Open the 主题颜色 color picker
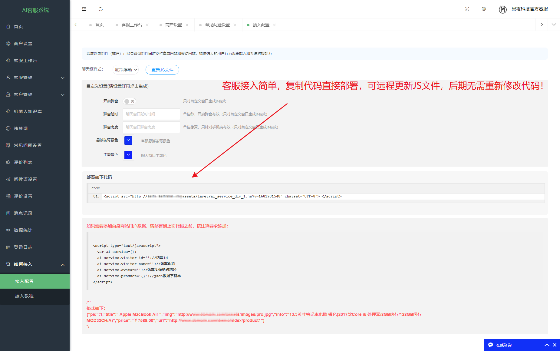The height and width of the screenshot is (351, 560). coord(128,155)
